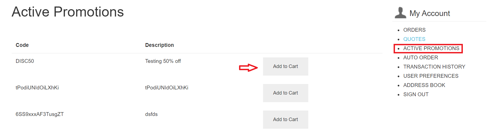Click the Code column header
The image size is (501, 136).
(22, 45)
